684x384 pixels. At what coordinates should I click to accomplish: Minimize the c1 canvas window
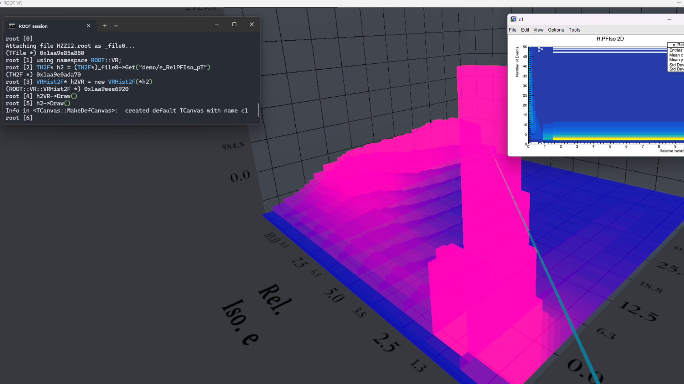click(x=669, y=19)
